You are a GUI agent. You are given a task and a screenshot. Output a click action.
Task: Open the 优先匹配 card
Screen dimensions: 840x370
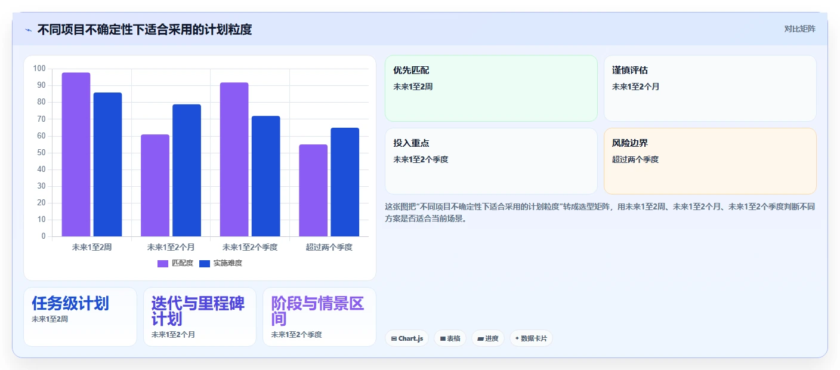pyautogui.click(x=491, y=88)
